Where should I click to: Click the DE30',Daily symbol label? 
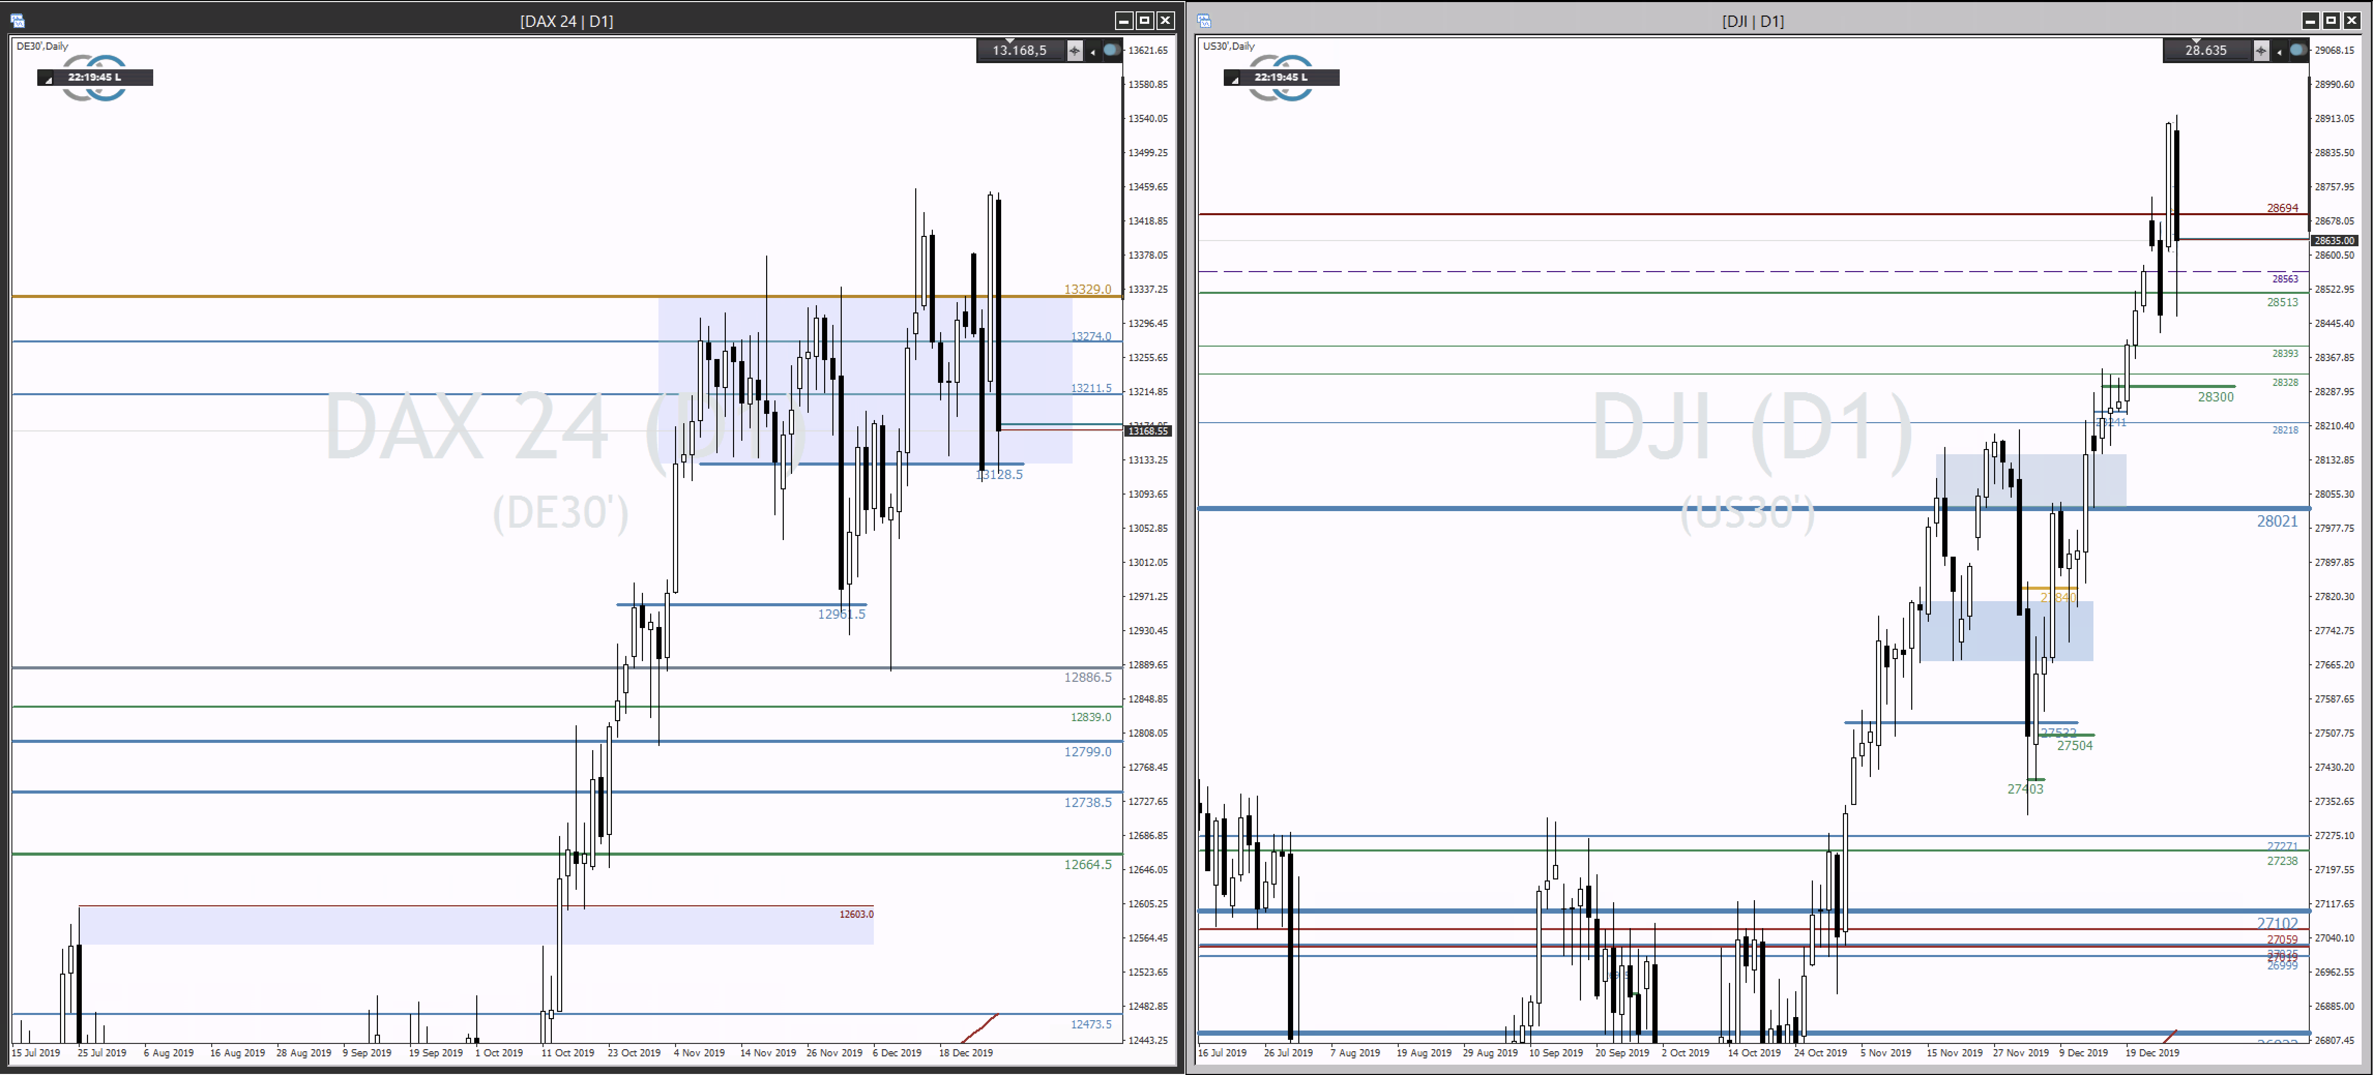42,46
